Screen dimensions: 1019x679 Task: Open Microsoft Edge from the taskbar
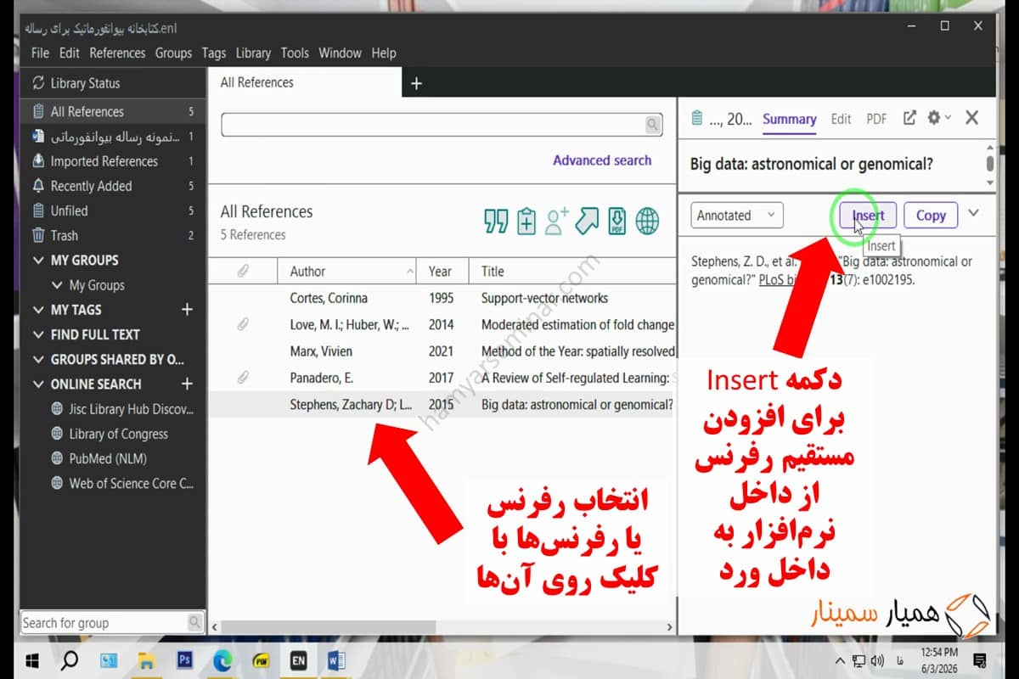point(223,659)
